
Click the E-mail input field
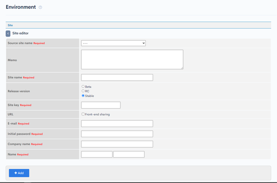tap(117, 123)
